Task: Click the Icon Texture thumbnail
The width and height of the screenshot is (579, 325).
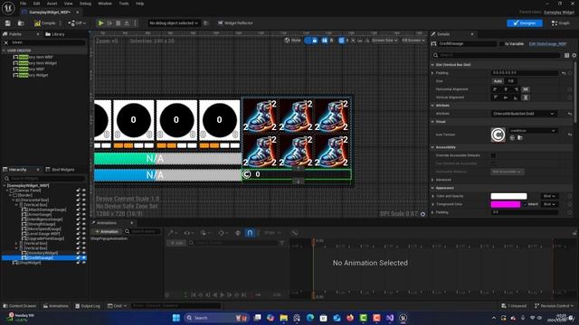Action: click(x=498, y=135)
